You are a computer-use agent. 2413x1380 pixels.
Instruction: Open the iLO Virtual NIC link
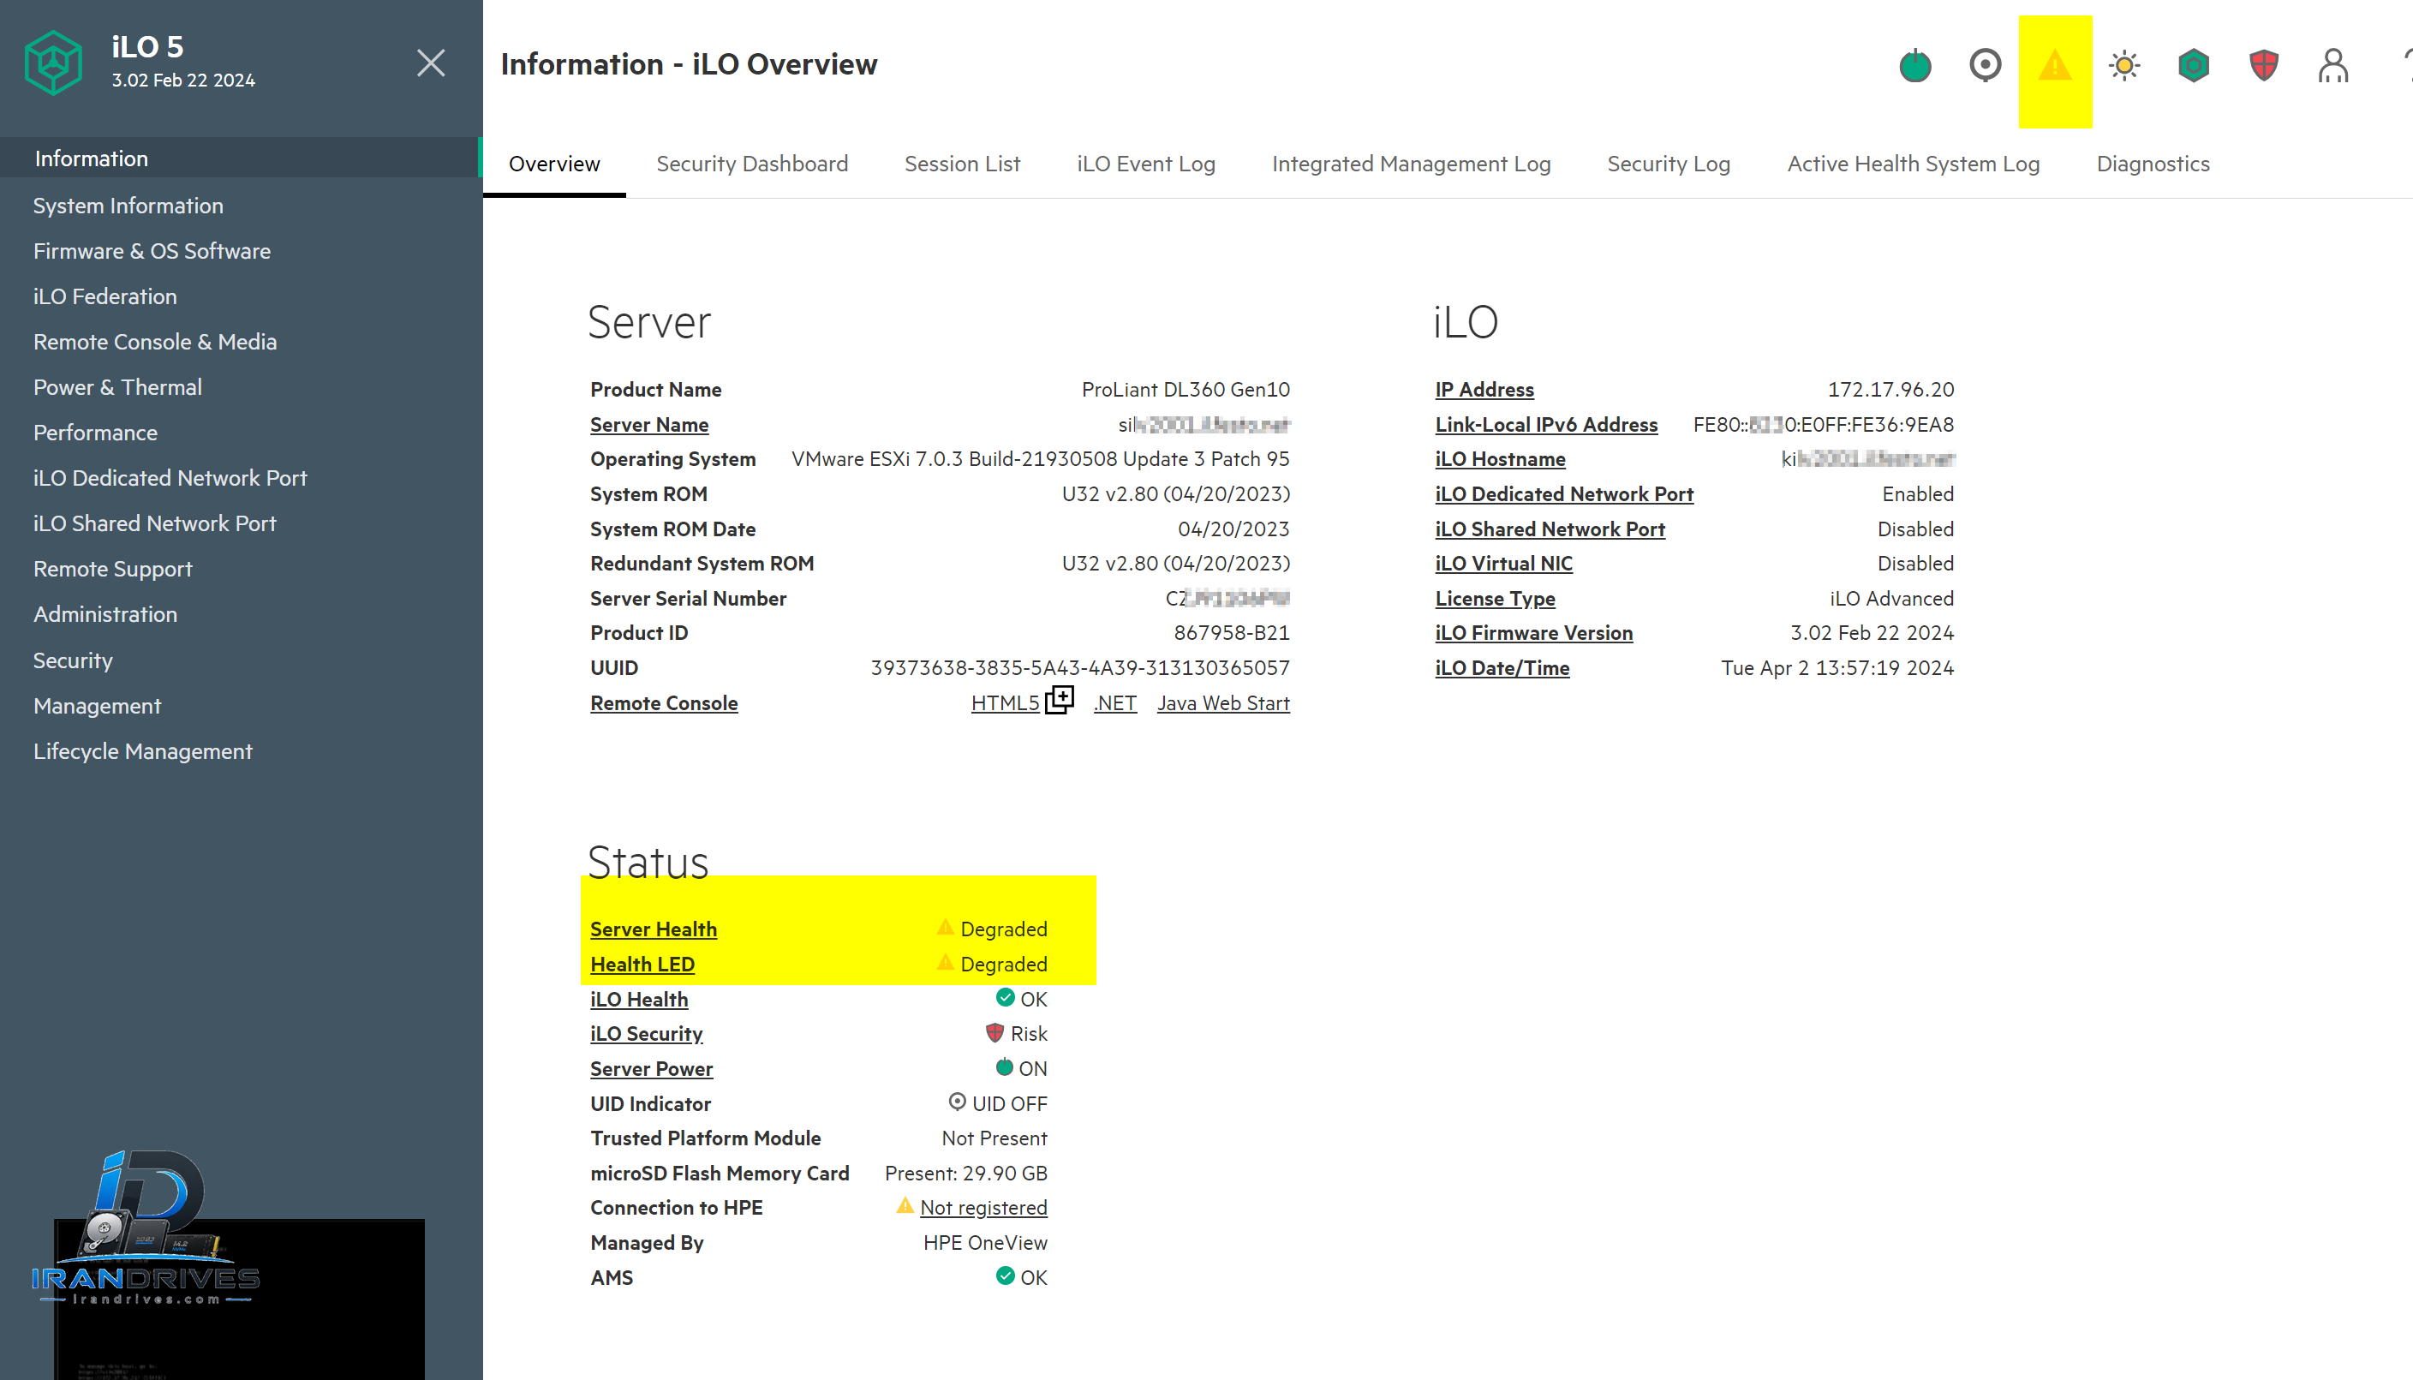tap(1503, 564)
